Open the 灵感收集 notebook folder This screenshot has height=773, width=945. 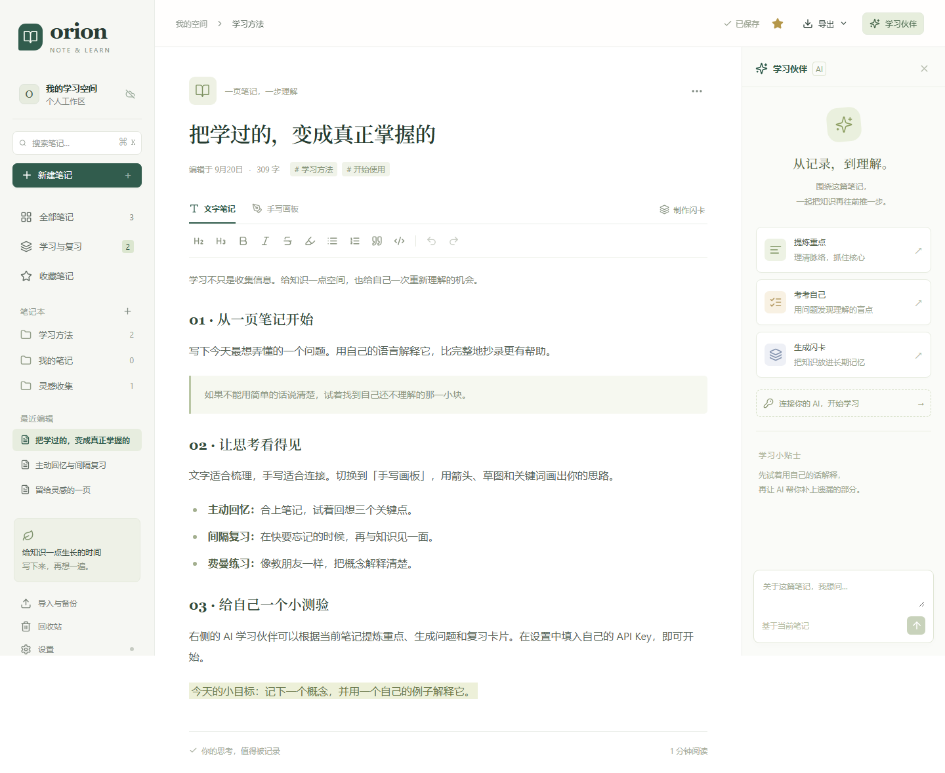click(x=77, y=386)
